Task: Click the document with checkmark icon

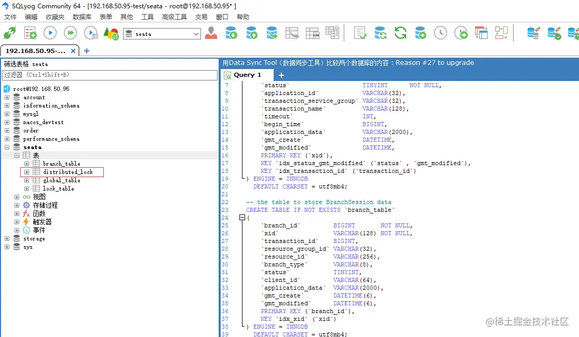Action: click(x=360, y=33)
